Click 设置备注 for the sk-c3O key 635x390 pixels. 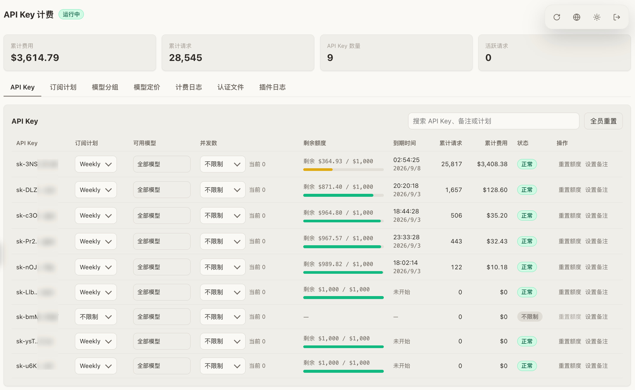(596, 216)
